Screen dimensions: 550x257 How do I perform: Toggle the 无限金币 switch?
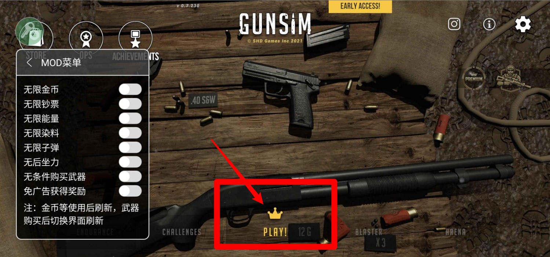coord(130,89)
